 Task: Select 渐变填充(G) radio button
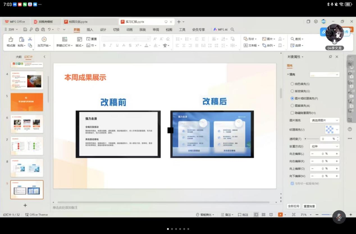pos(292,91)
